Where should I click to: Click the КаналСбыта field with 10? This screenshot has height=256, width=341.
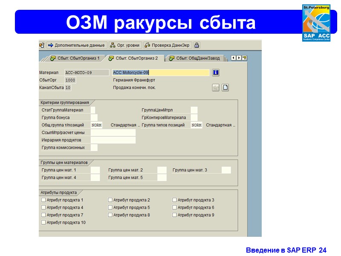(x=68, y=88)
